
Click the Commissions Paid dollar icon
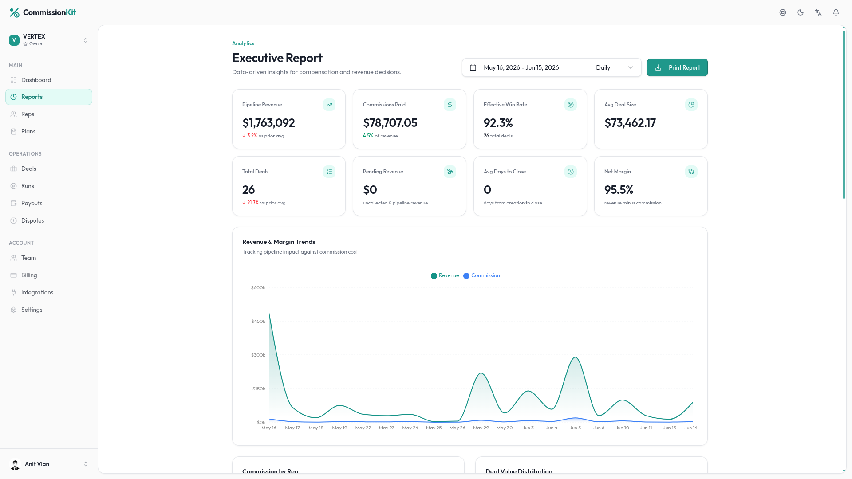point(450,105)
